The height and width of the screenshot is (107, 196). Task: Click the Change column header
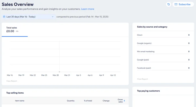tap(106, 101)
